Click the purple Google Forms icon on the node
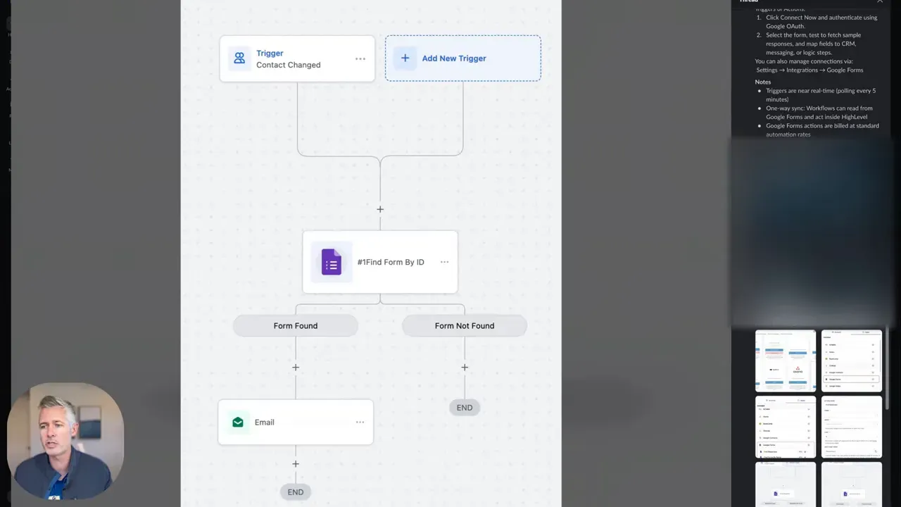Viewport: 901px width, 507px height. point(332,262)
